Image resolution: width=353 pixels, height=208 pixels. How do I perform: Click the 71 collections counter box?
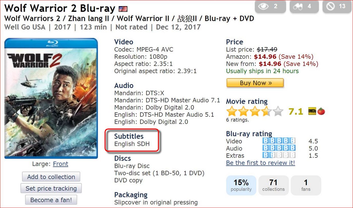[x=273, y=185]
